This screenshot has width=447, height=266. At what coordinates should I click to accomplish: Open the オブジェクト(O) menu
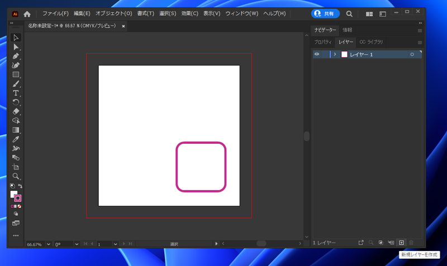(x=114, y=13)
